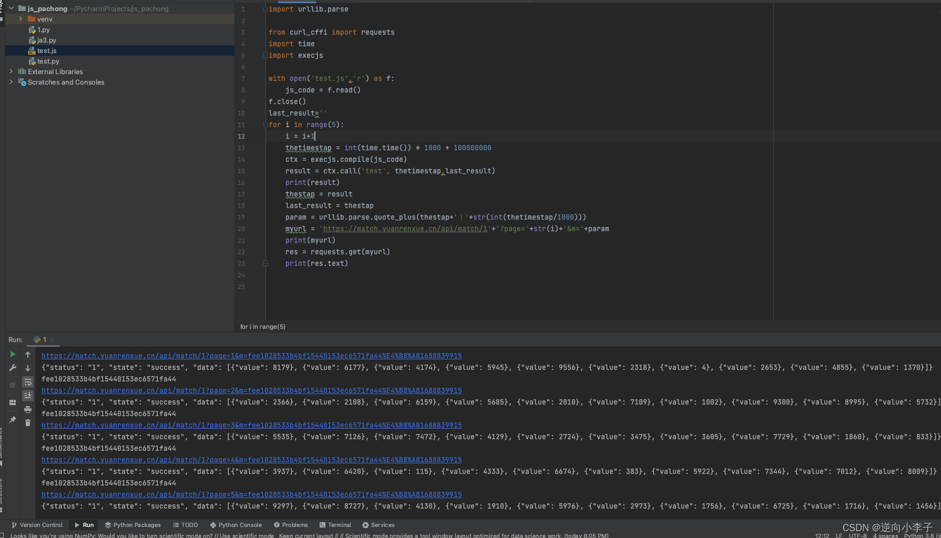Open the page=5 URL in console
Viewport: 941px width, 538px height.
[x=252, y=494]
